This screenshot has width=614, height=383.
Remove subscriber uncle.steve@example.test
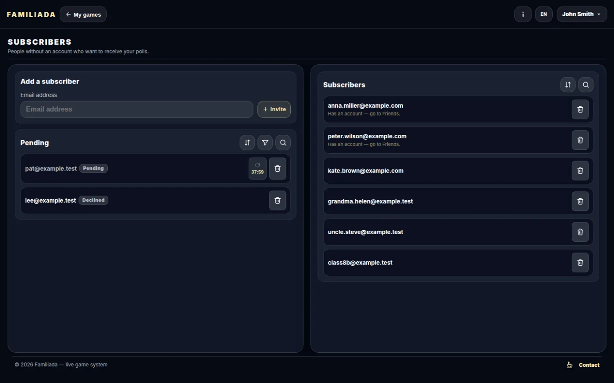pos(580,232)
